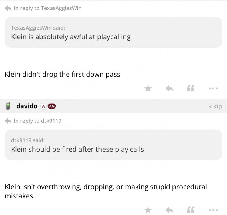This screenshot has height=215, width=227.
Task: Quote the "Klein didn't drop" post
Action: pos(191,89)
